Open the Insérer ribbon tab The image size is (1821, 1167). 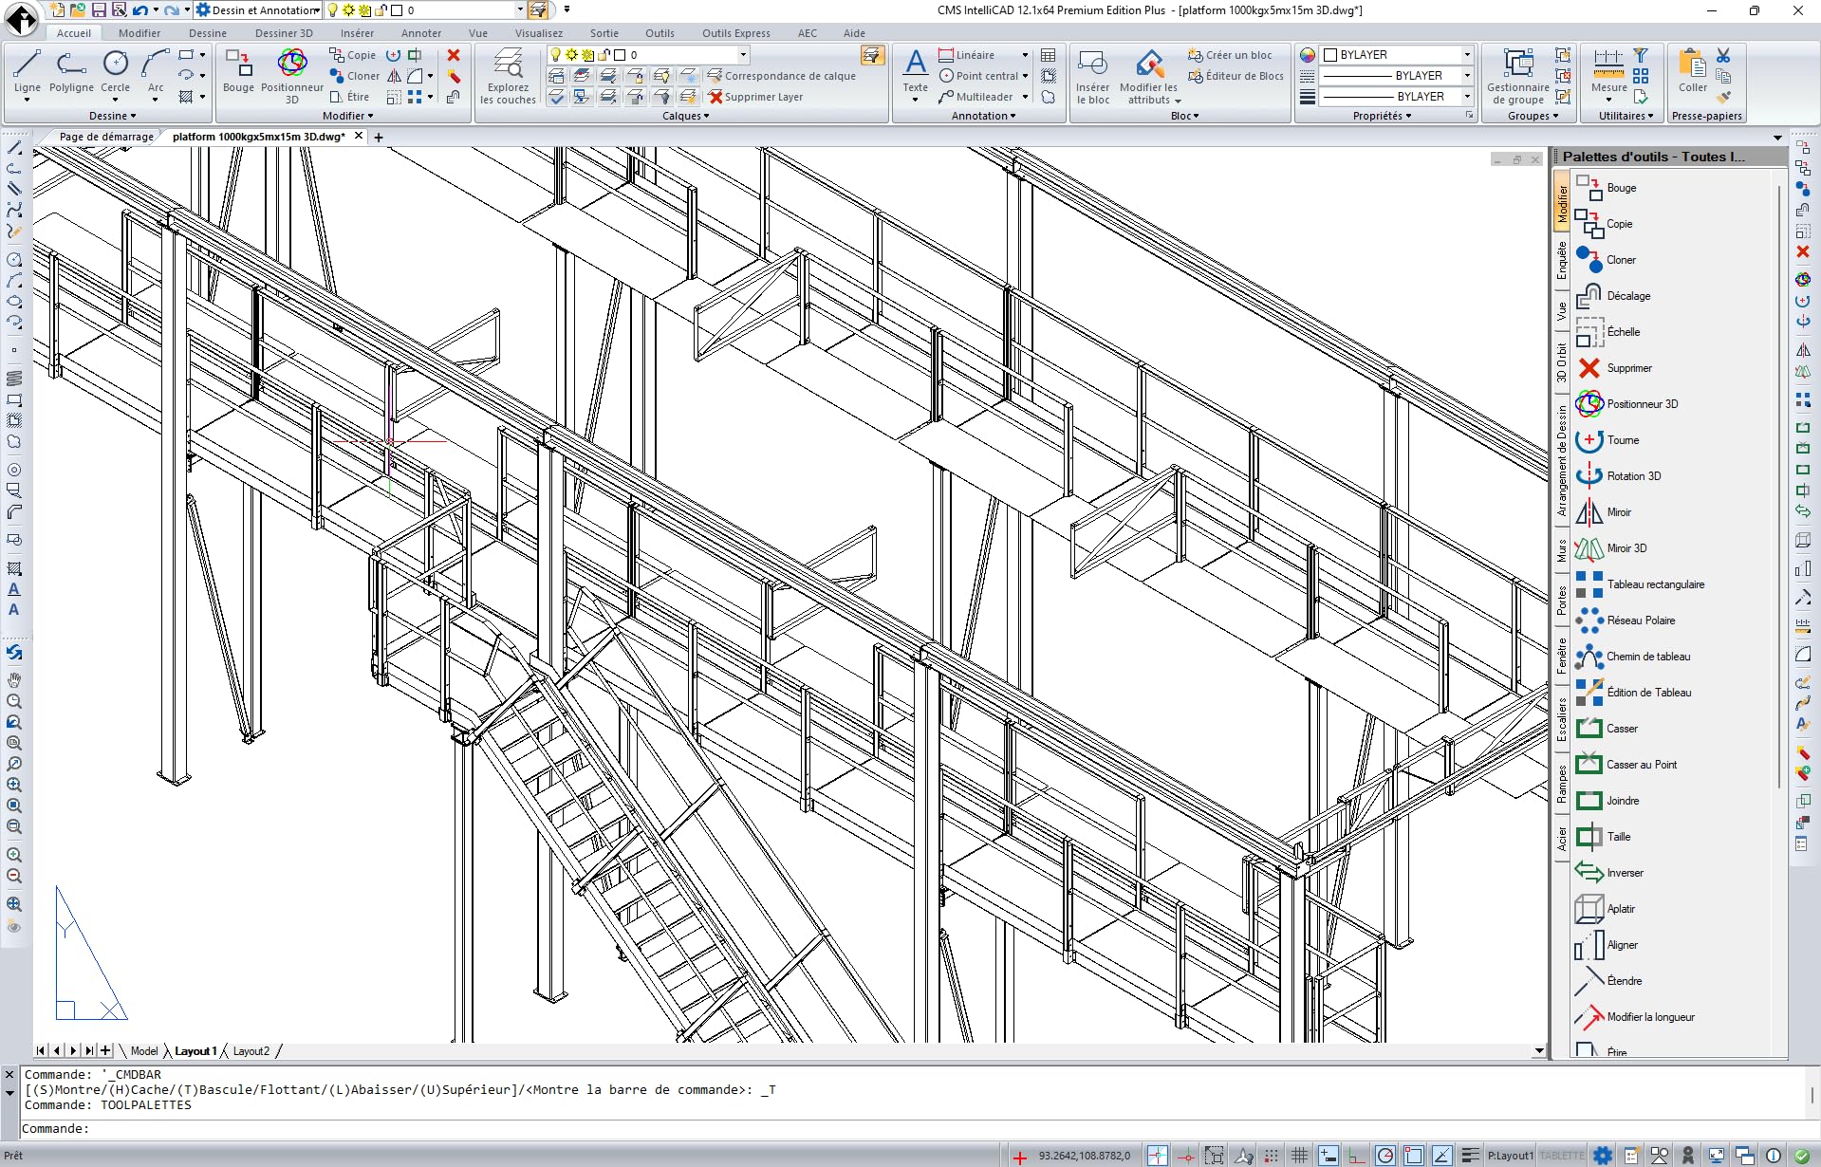click(357, 33)
